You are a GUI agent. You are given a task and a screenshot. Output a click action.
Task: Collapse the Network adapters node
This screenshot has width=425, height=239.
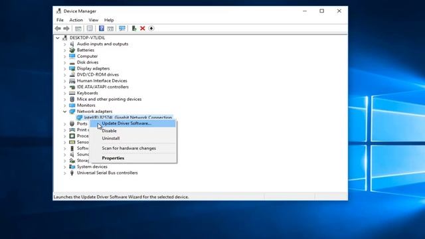[x=64, y=112]
